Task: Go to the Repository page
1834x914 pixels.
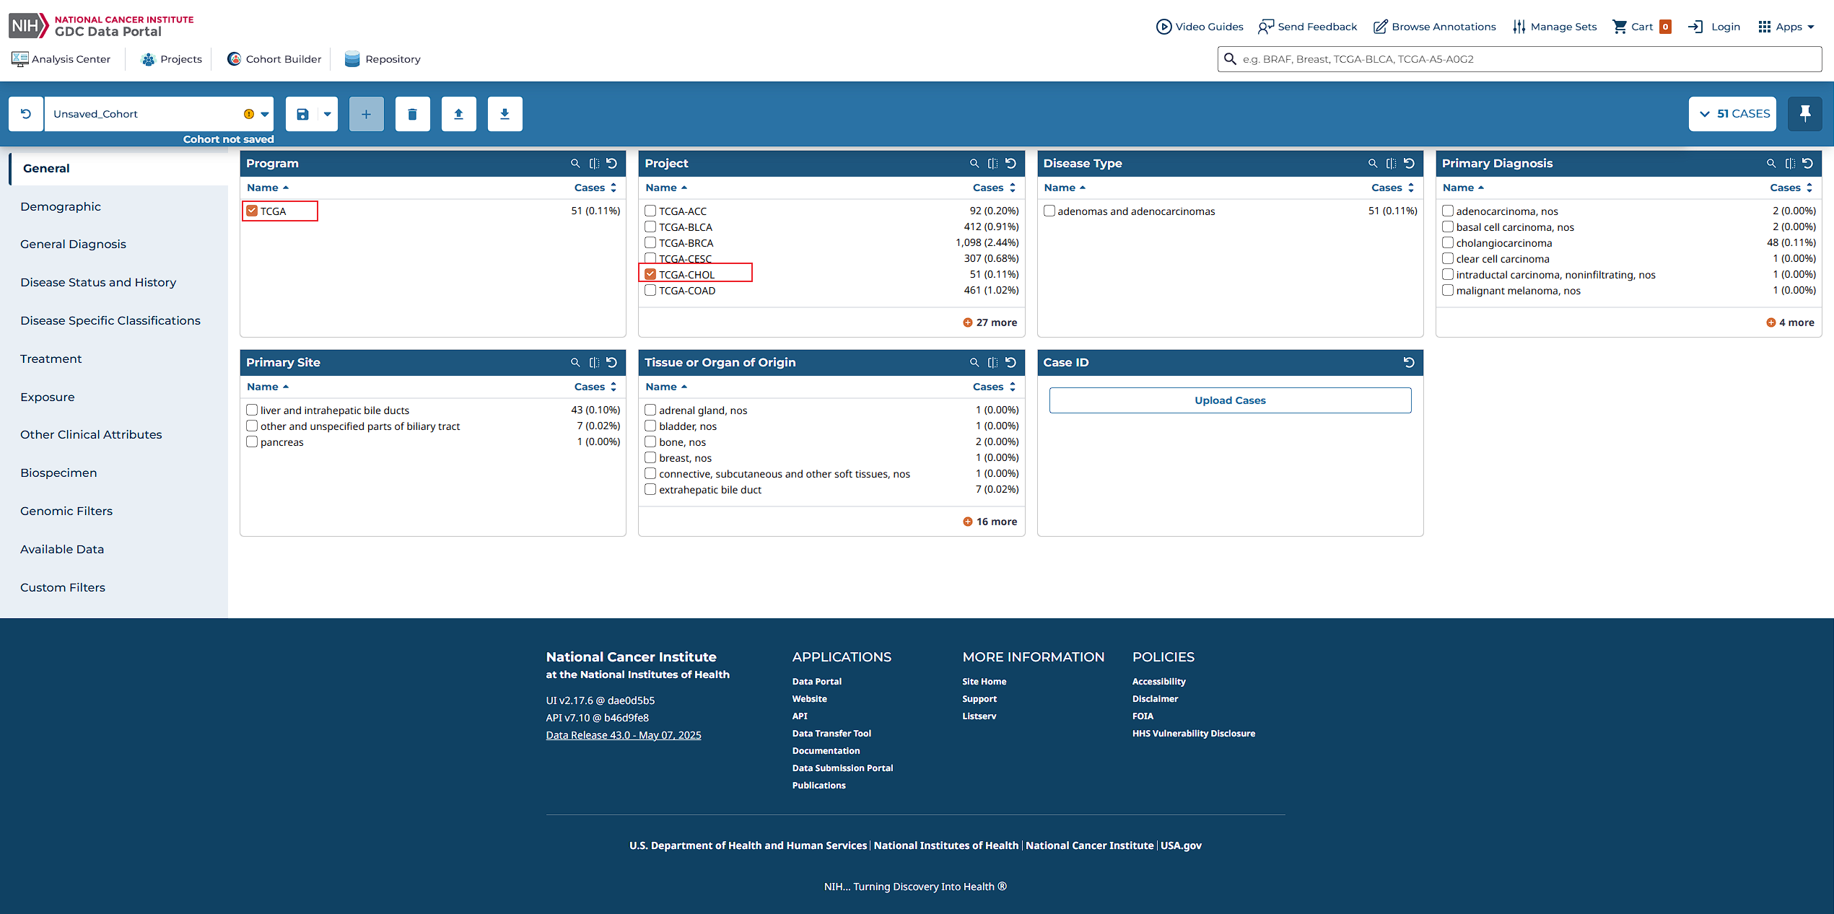Action: tap(383, 59)
